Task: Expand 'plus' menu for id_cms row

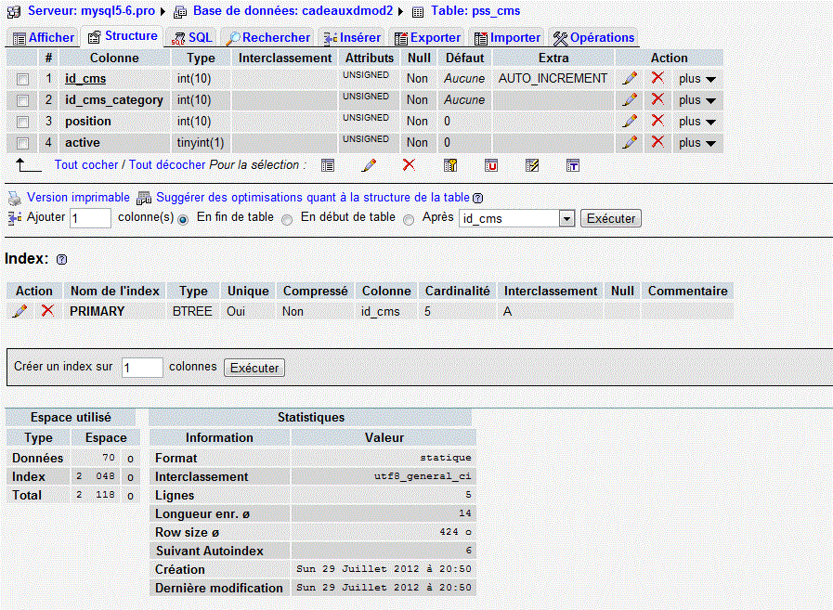Action: pos(697,79)
